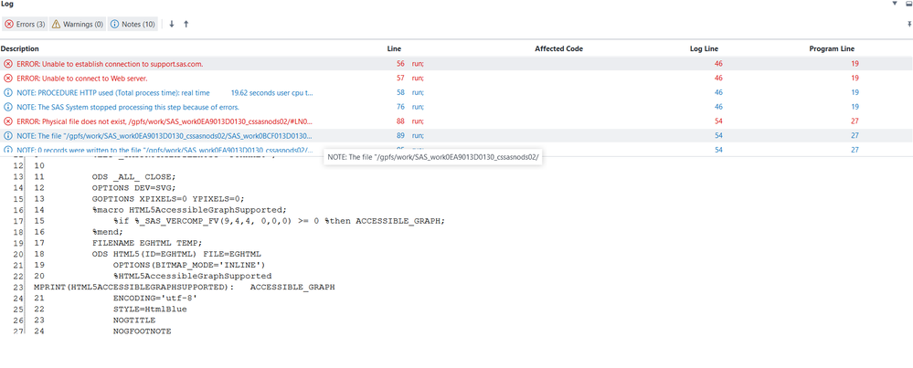This screenshot has height=368, width=913.
Task: Click 'OPTIONS DEV=SVG;' log text line
Action: (134, 188)
